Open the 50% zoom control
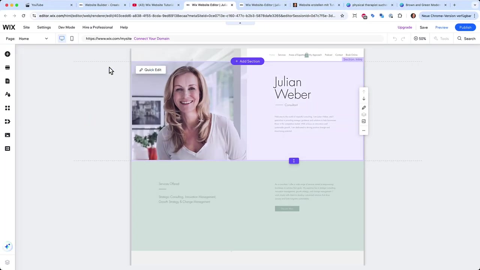The width and height of the screenshot is (480, 270). tap(420, 39)
